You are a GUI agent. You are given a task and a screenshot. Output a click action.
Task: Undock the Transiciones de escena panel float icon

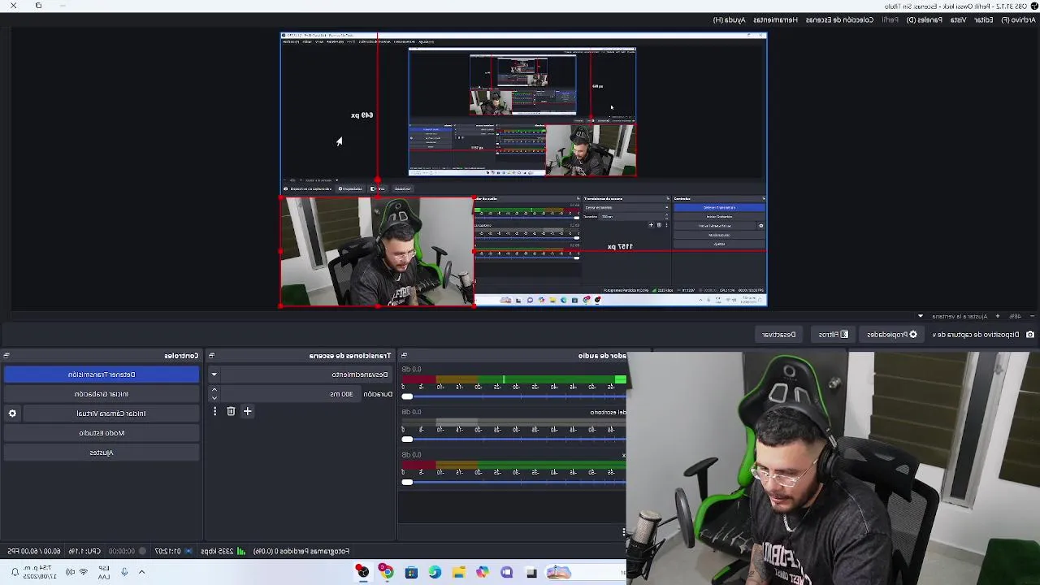point(211,355)
